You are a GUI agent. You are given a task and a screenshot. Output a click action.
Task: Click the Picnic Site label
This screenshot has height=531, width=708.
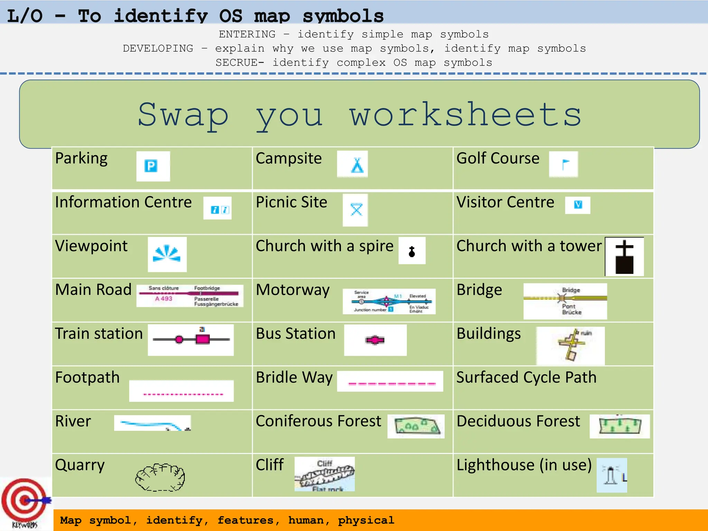[x=291, y=202]
